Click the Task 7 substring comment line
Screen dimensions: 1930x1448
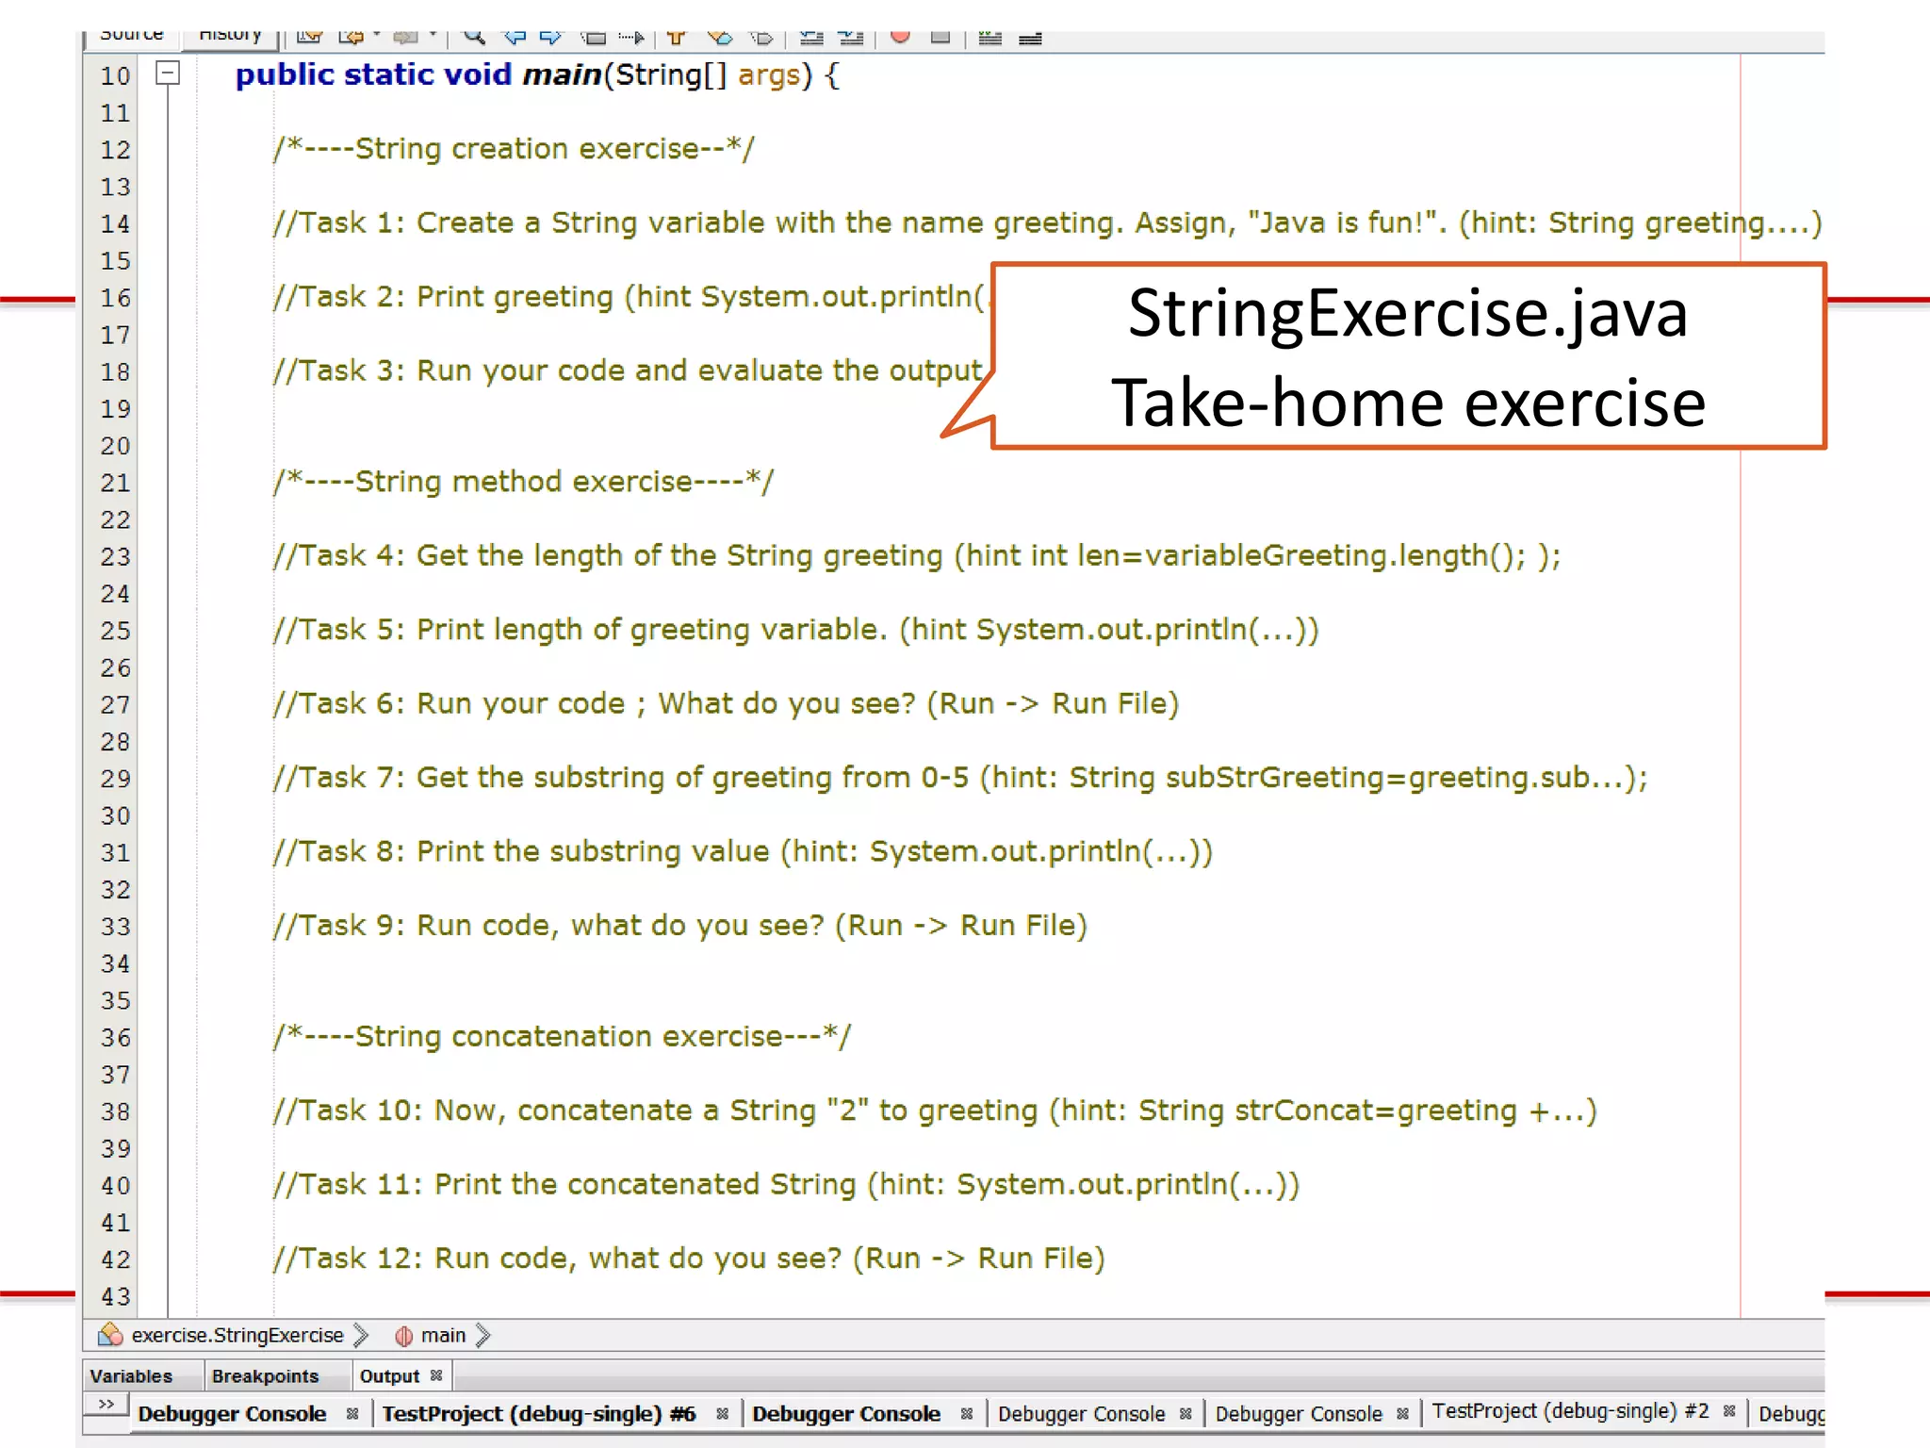point(959,778)
